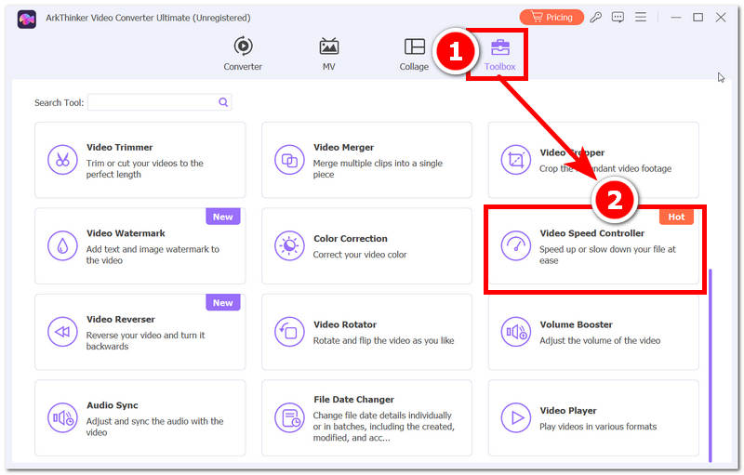Open the hamburger menu in the title bar
This screenshot has height=475, width=744.
641,17
